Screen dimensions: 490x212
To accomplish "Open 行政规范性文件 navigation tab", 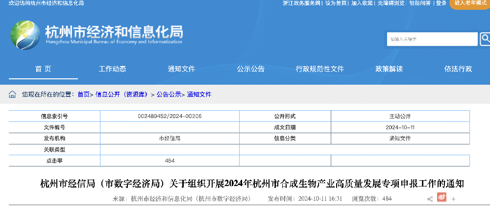I will click(x=319, y=69).
